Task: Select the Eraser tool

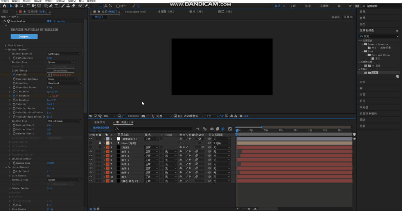Action: [74, 6]
